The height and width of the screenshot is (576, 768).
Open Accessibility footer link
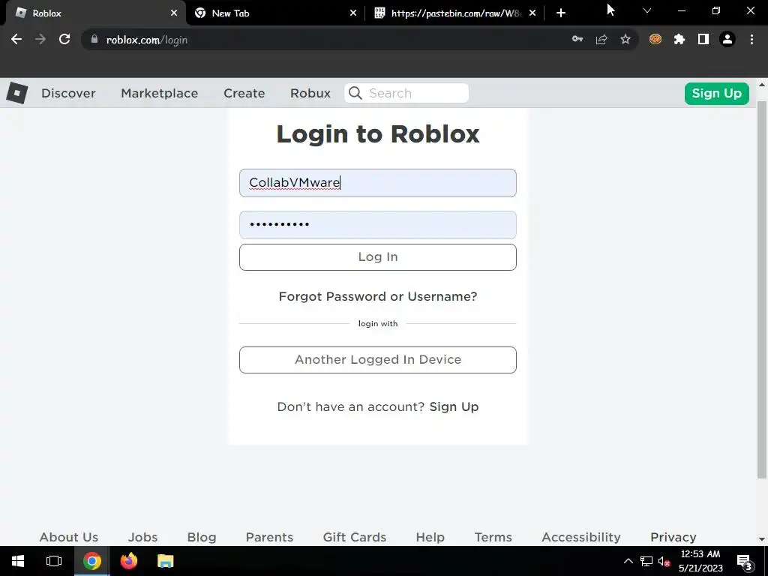coord(581,537)
